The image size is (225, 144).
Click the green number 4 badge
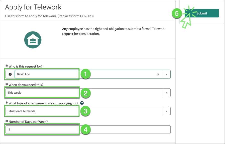click(85, 130)
